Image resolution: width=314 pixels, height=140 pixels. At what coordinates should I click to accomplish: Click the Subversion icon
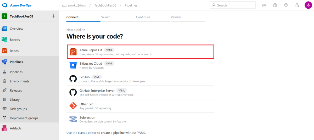click(73, 119)
